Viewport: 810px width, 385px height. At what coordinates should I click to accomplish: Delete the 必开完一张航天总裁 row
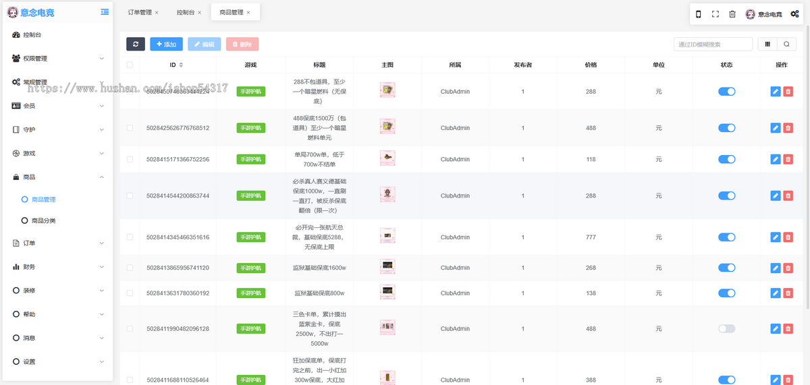tap(788, 237)
